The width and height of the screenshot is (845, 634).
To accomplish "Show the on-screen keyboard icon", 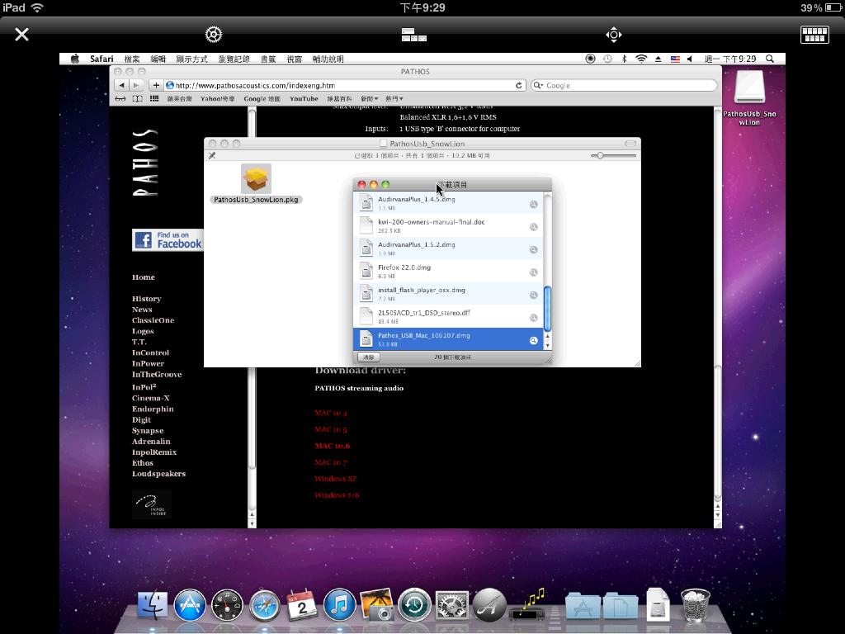I will (814, 35).
